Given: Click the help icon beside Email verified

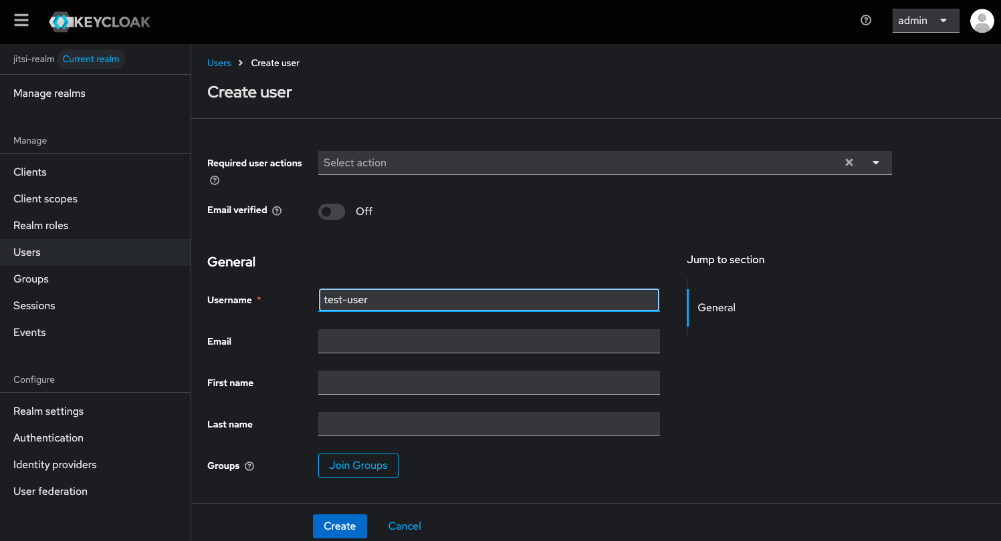Looking at the screenshot, I should pyautogui.click(x=277, y=210).
